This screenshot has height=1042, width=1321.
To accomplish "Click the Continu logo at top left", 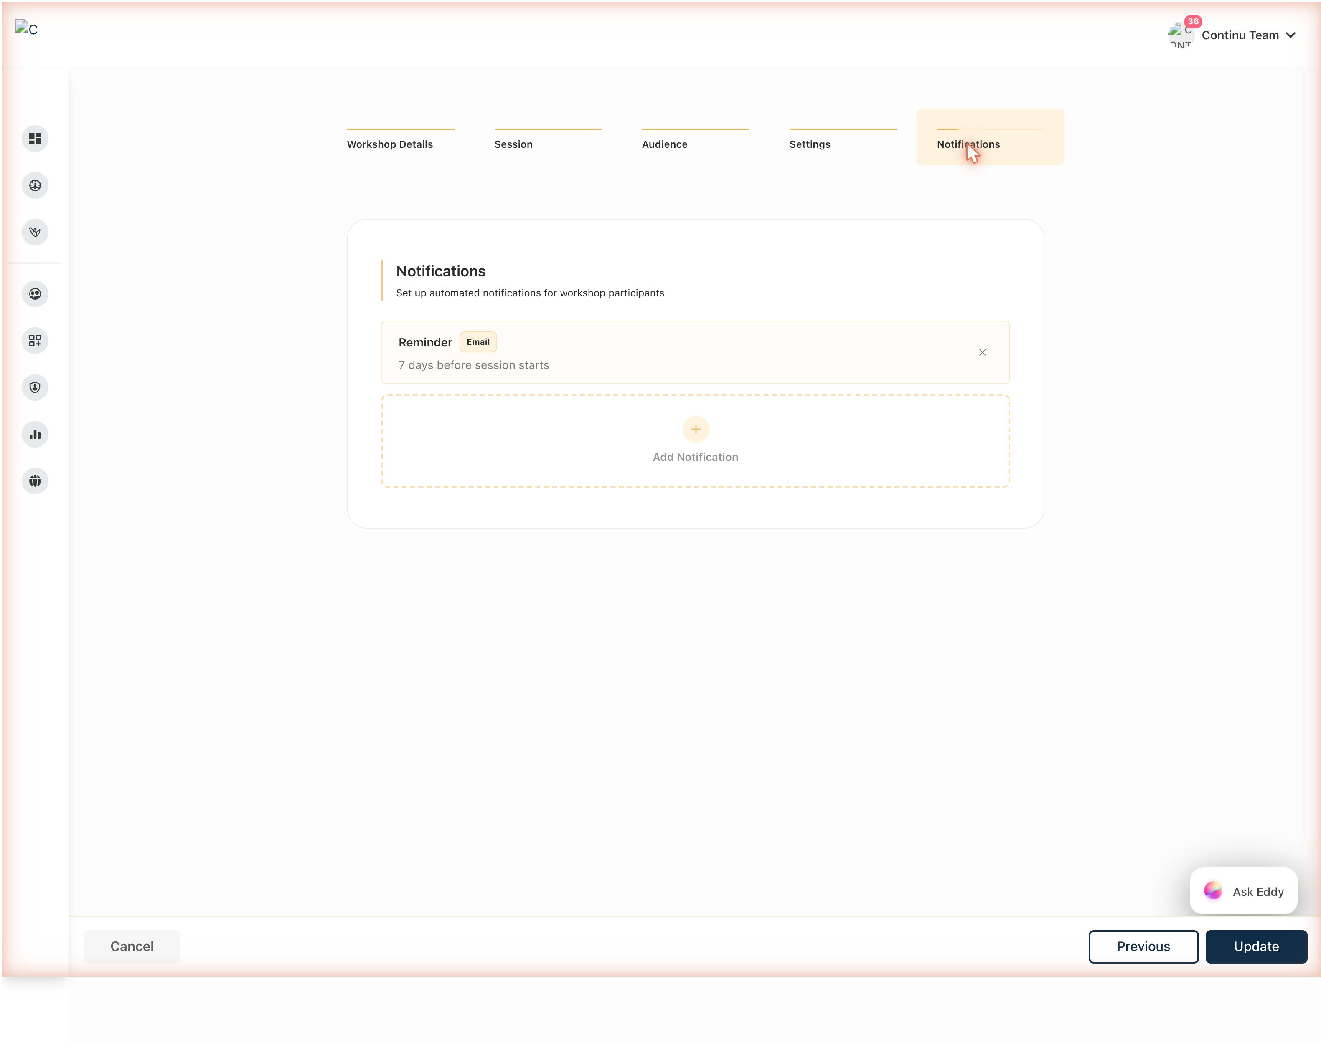I will (26, 28).
